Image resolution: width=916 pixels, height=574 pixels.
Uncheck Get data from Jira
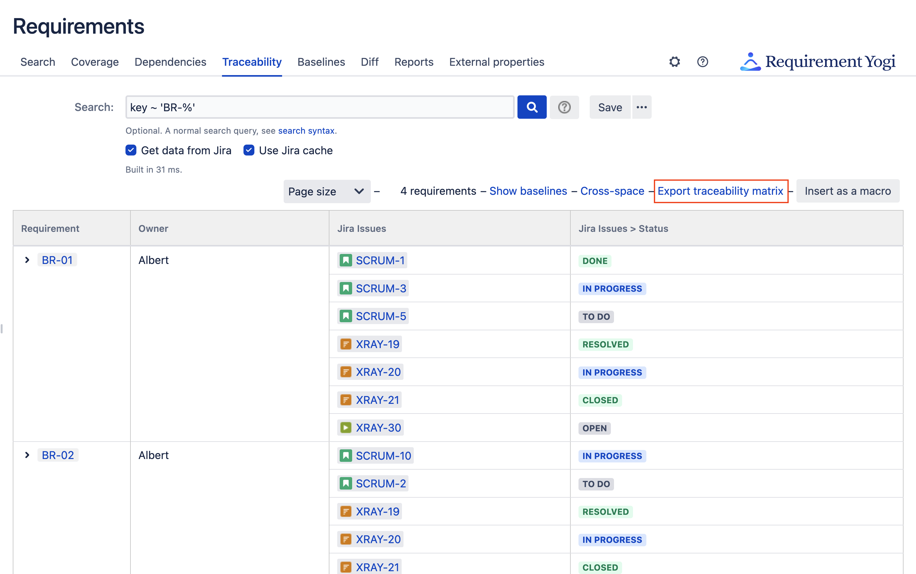(x=131, y=150)
